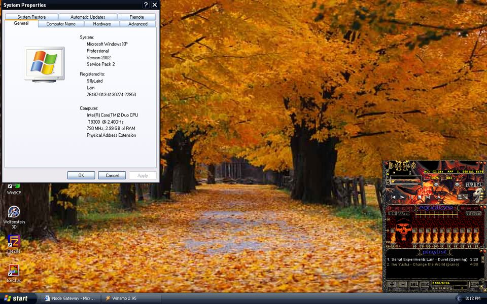Toggle the EQ window button in Winamp

point(471,184)
